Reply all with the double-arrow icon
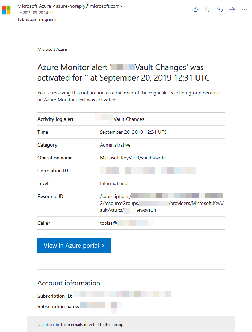Screen dimensions: 252x332 220,10
